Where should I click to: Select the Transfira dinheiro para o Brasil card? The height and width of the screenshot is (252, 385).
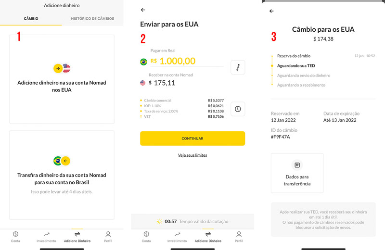[x=62, y=174]
